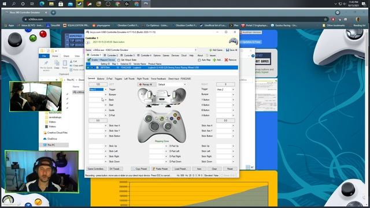Click the Auto button
The width and height of the screenshot is (370, 208).
[199, 169]
